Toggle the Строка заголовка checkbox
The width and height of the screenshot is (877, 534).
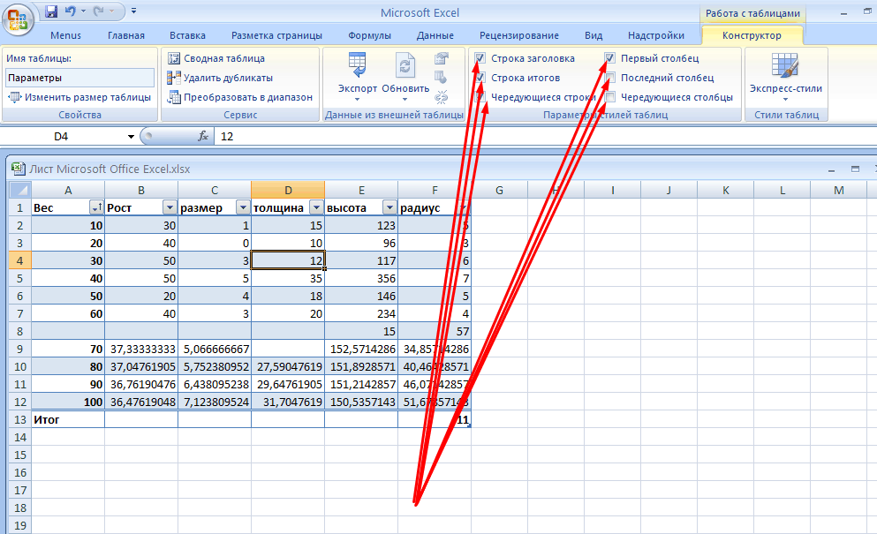(480, 58)
